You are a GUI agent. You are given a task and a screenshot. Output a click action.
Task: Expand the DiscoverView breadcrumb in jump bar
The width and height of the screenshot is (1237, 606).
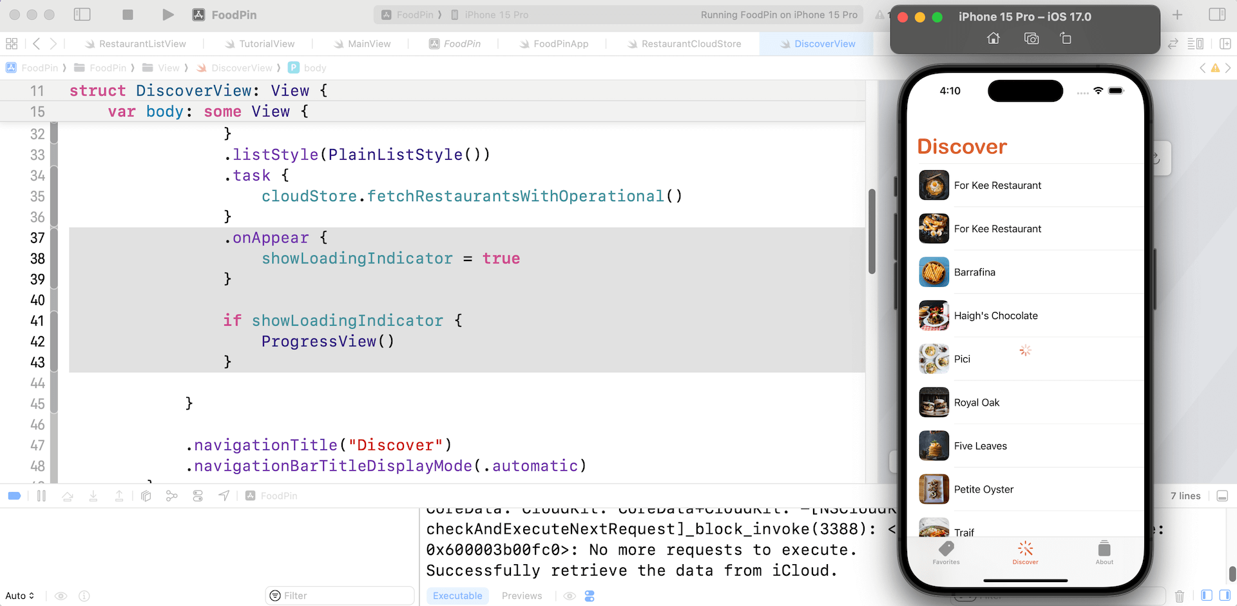click(x=242, y=68)
